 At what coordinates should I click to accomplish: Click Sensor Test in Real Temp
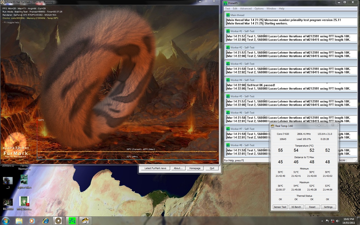[x=280, y=207]
